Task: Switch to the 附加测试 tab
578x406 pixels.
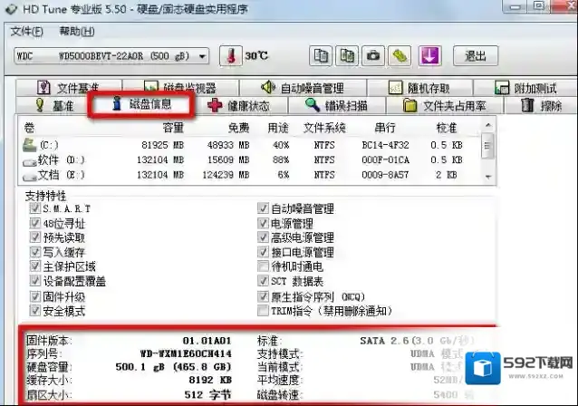Action: pyautogui.click(x=525, y=88)
